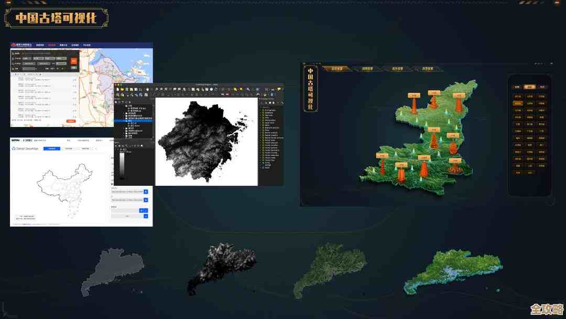This screenshot has height=319, width=566.
Task: Toggle the last checkbox in the dark search form
Action: [13, 69]
